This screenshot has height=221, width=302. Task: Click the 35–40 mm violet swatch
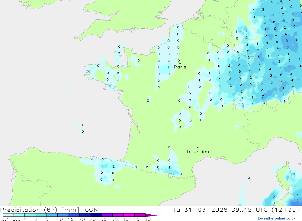point(118,215)
